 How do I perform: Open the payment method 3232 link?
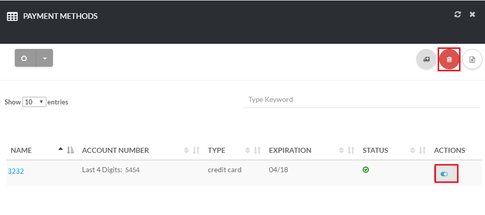16,171
